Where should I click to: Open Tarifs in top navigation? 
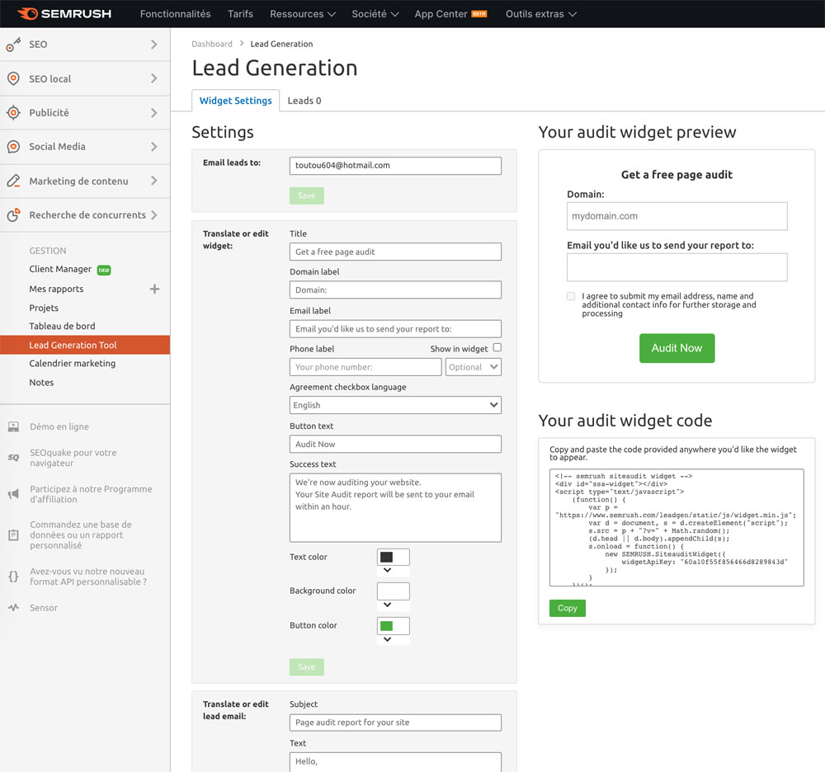pyautogui.click(x=240, y=14)
